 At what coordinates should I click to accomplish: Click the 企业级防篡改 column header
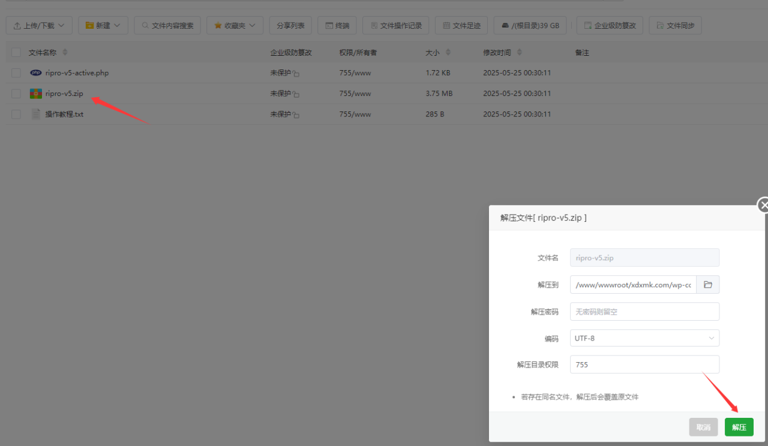click(x=291, y=53)
